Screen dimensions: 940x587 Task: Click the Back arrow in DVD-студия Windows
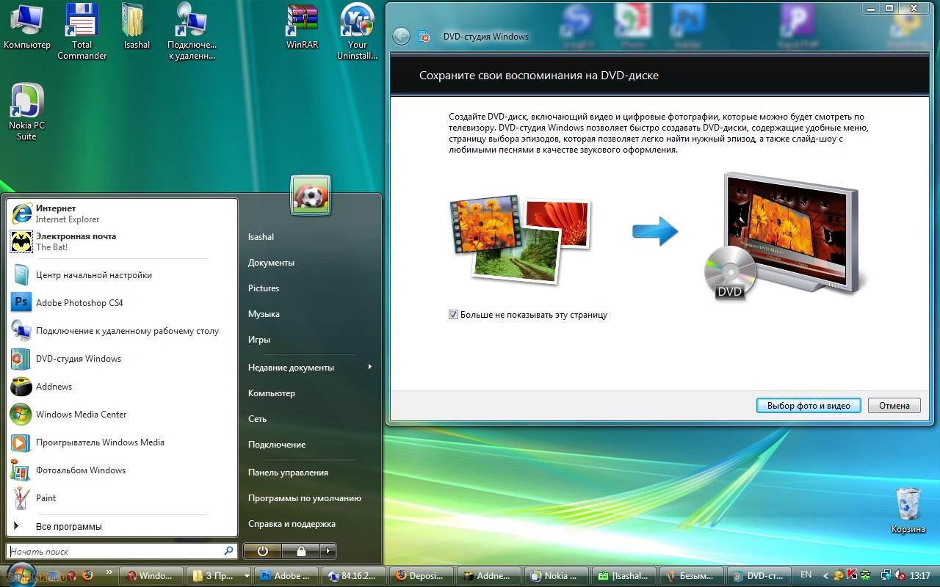tap(401, 36)
